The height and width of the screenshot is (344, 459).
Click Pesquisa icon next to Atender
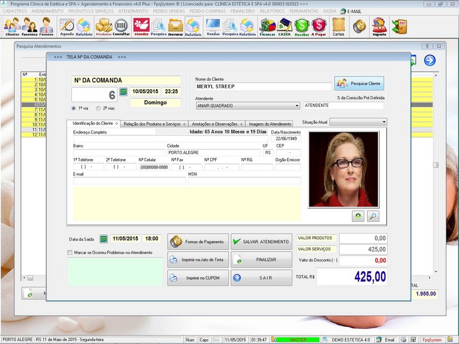tap(159, 26)
